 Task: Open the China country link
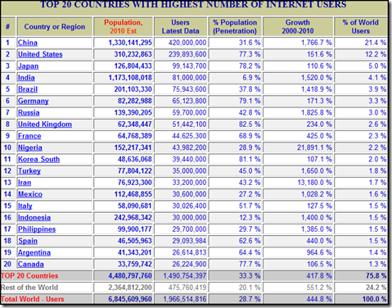tap(28, 43)
